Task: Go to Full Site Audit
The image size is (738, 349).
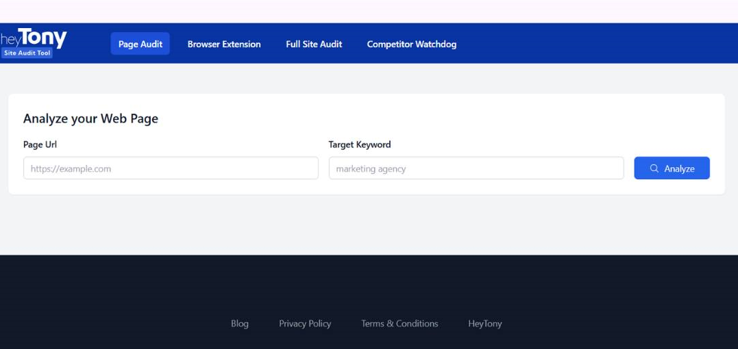Action: point(314,44)
